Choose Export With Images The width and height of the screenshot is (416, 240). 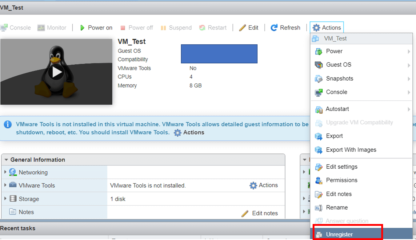click(361, 150)
